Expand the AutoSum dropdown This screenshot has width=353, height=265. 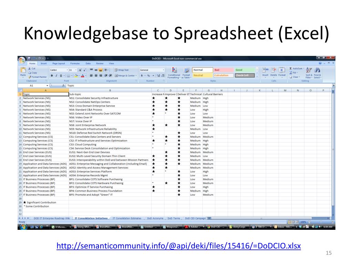coord(303,69)
